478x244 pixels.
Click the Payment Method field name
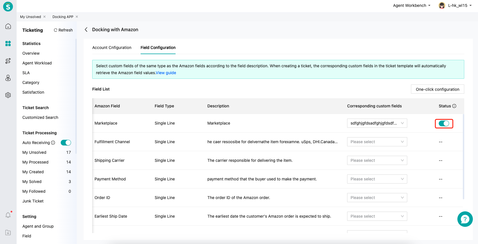coord(110,179)
